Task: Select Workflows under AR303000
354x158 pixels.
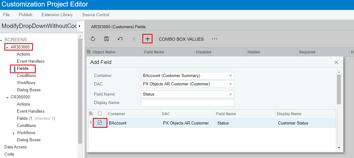Action: pyautogui.click(x=26, y=83)
